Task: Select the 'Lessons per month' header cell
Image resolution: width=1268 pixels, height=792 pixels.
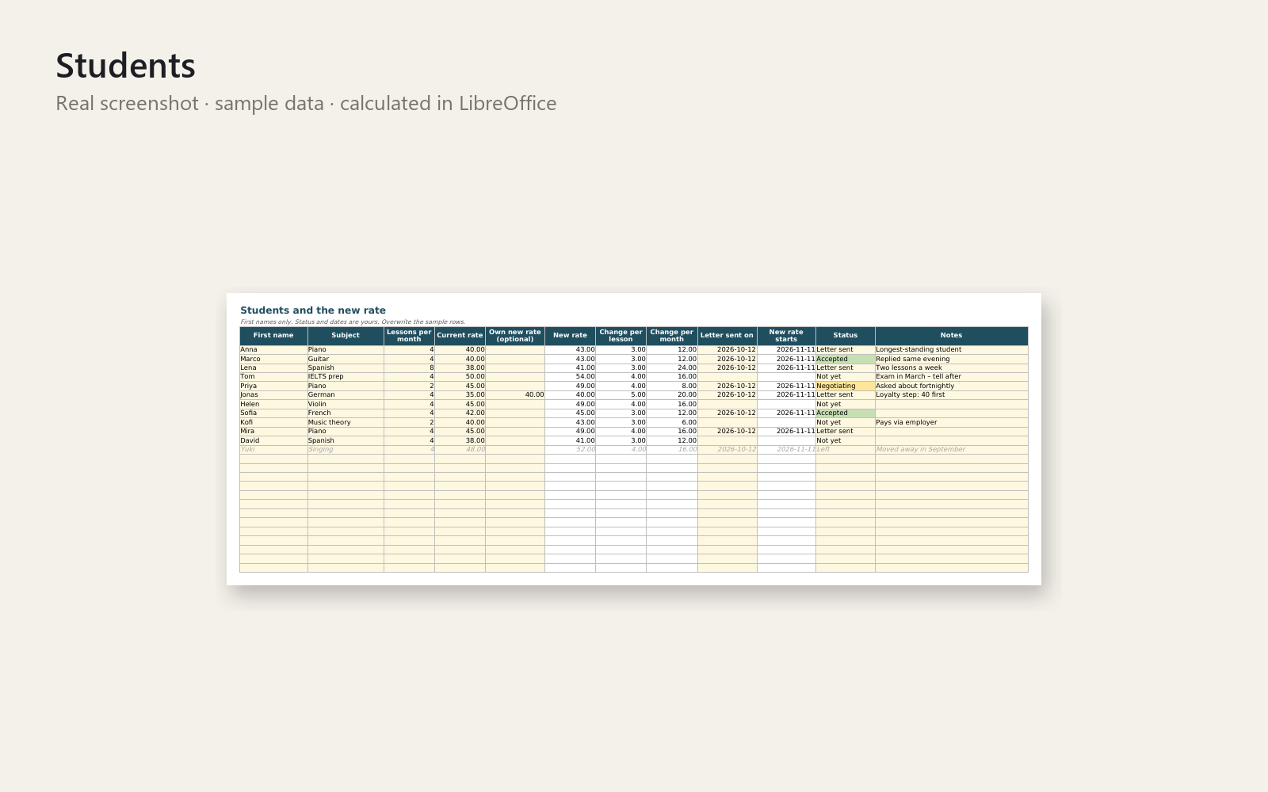Action: click(409, 336)
